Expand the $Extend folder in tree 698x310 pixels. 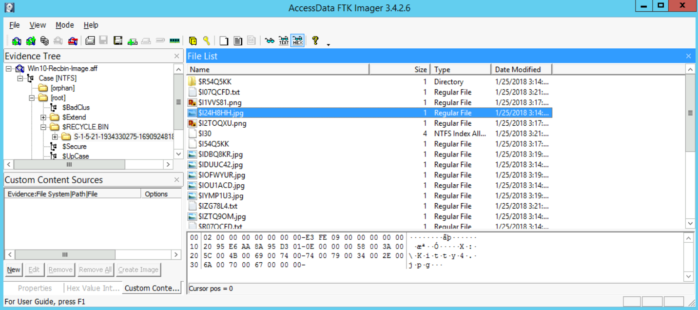pos(43,117)
